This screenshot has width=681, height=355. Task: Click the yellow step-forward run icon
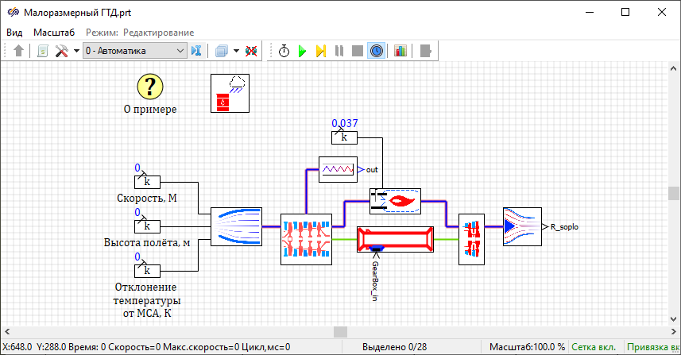[x=320, y=51]
